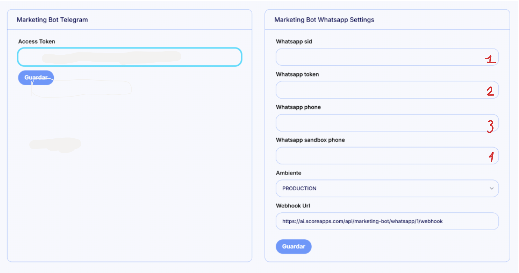Click the red number 2 annotation
Image resolution: width=519 pixels, height=273 pixels.
490,91
